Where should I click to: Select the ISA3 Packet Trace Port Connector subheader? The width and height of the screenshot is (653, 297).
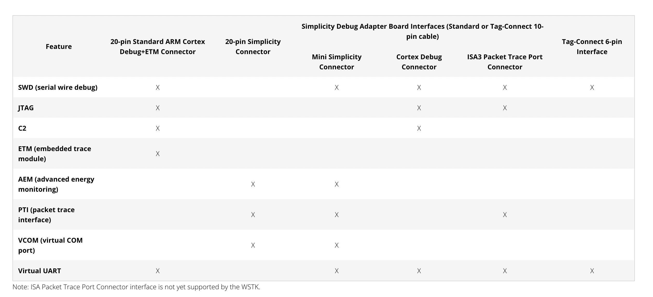click(504, 62)
